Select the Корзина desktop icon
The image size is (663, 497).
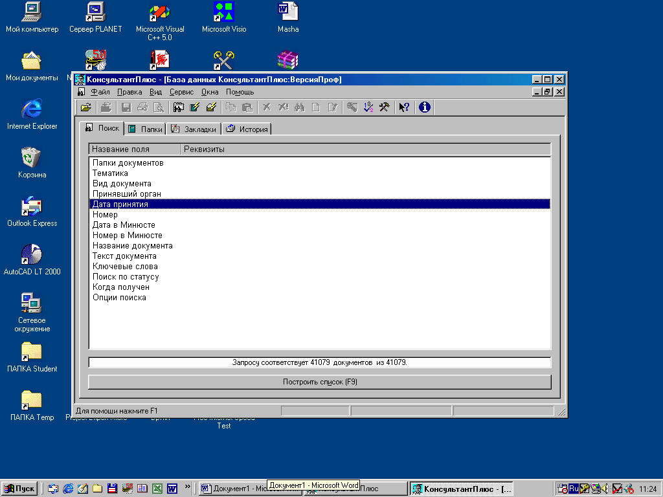[x=32, y=162]
